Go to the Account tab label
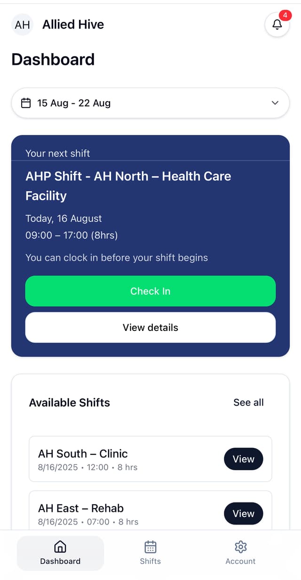Image resolution: width=301 pixels, height=580 pixels. click(x=240, y=561)
